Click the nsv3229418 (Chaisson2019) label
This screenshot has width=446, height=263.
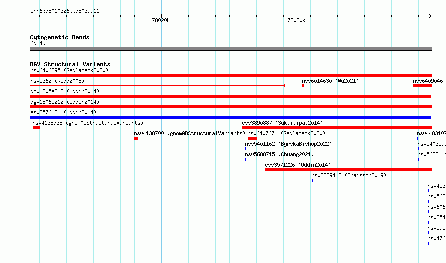(x=349, y=175)
